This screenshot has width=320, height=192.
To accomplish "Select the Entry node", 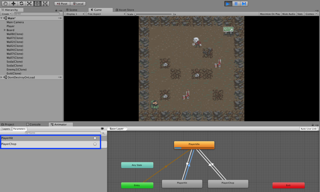I will point(137,185).
